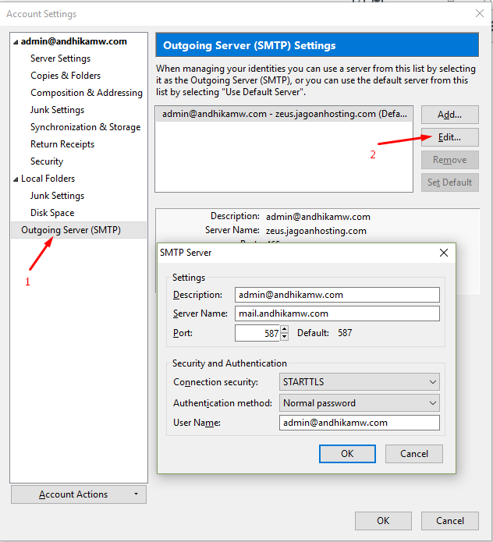The image size is (493, 542).
Task: Select the zeus.jagoanhosting.com server in the list
Action: click(284, 114)
